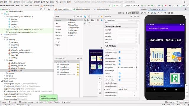Click the Debug app bug icon

coord(152,6)
